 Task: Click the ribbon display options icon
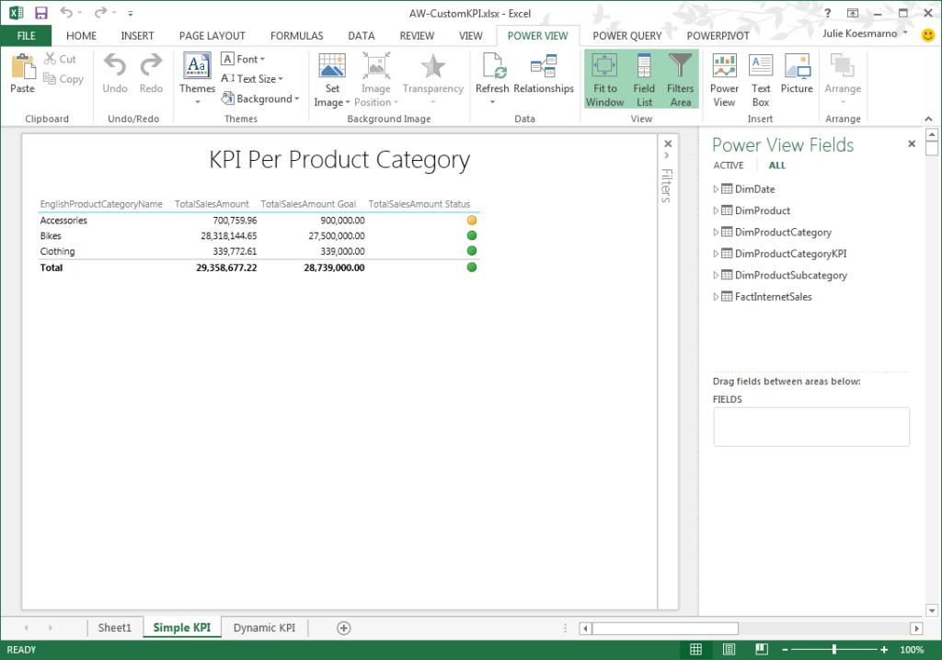[x=853, y=13]
